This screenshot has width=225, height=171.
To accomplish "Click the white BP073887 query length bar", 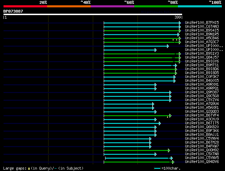I will pos(93,14).
